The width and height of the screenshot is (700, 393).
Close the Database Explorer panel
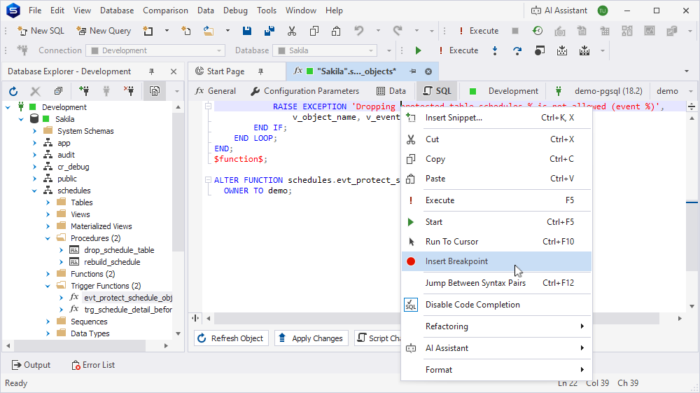pos(174,71)
